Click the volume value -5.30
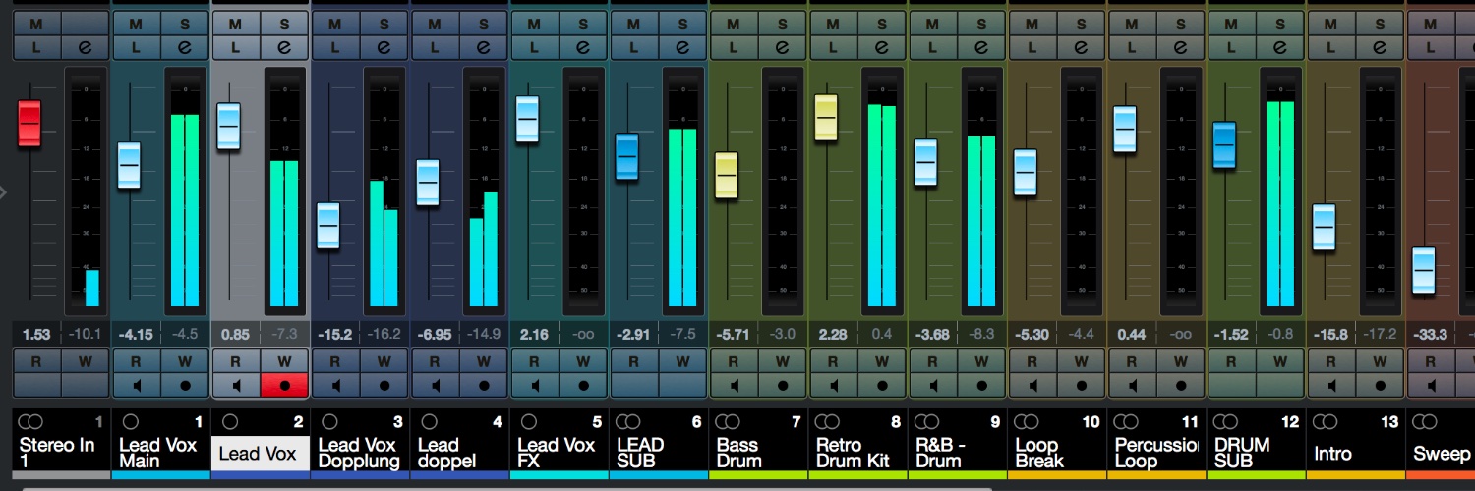1475x491 pixels. tap(1032, 335)
